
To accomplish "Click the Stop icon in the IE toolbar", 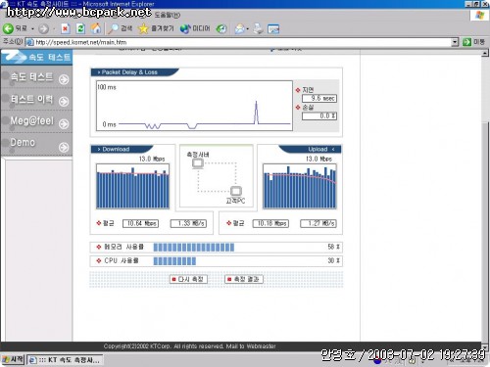I will 66,28.
